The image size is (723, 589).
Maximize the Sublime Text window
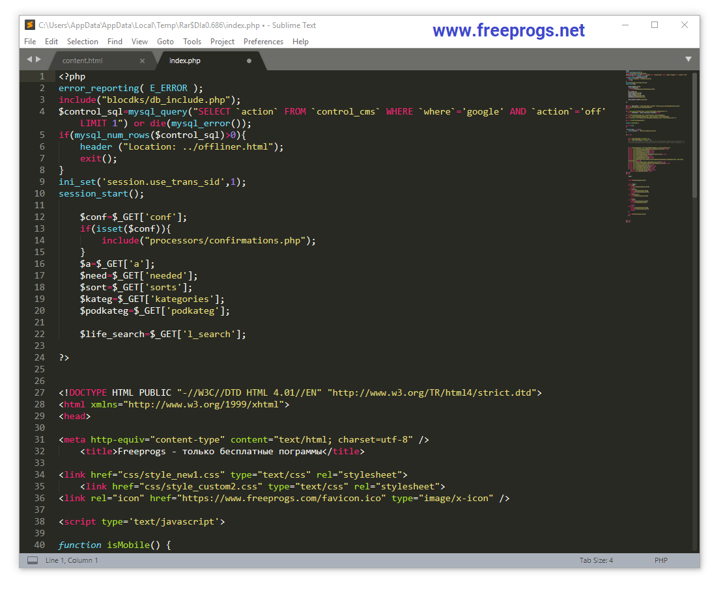click(x=655, y=25)
